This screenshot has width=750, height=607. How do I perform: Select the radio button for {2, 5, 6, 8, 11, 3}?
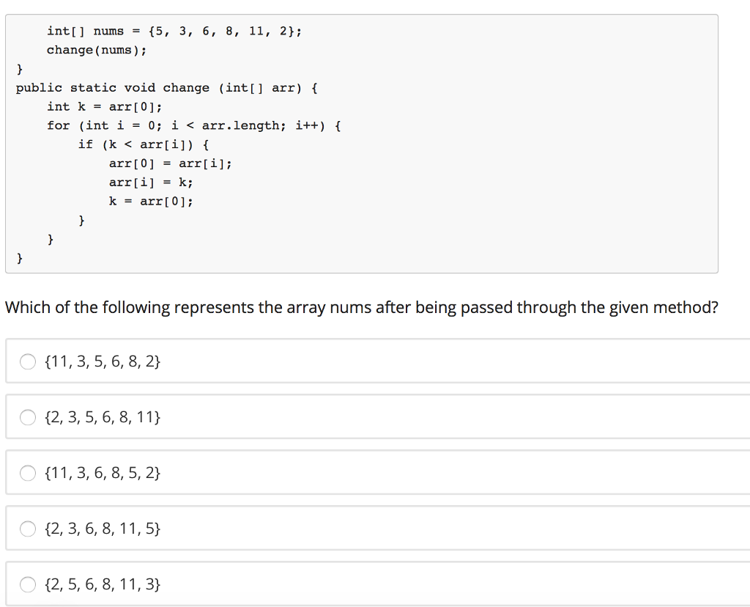[x=27, y=584]
